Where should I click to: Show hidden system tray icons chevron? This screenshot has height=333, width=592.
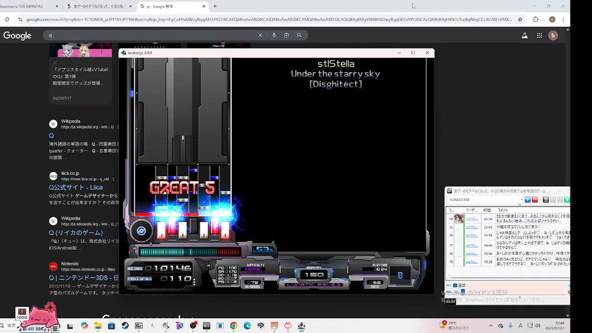point(490,326)
